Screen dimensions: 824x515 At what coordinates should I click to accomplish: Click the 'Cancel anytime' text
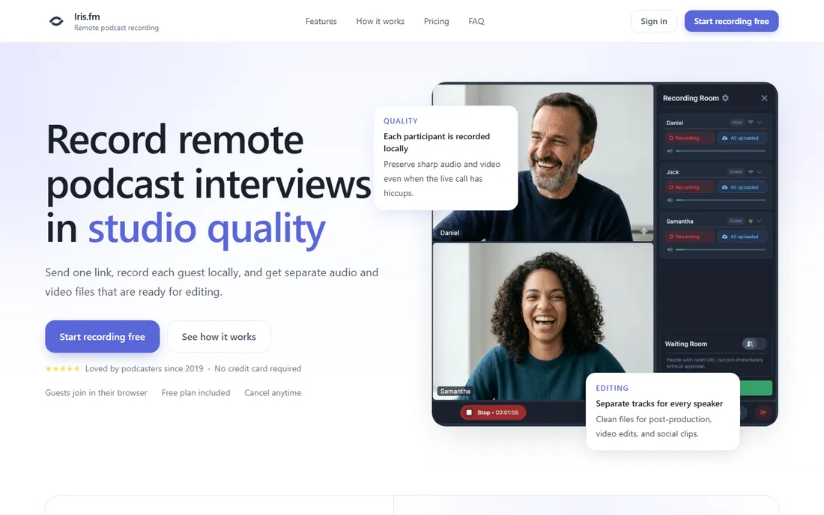pos(273,393)
